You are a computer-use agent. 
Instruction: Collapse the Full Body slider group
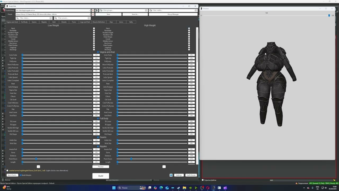pyautogui.click(x=98, y=119)
